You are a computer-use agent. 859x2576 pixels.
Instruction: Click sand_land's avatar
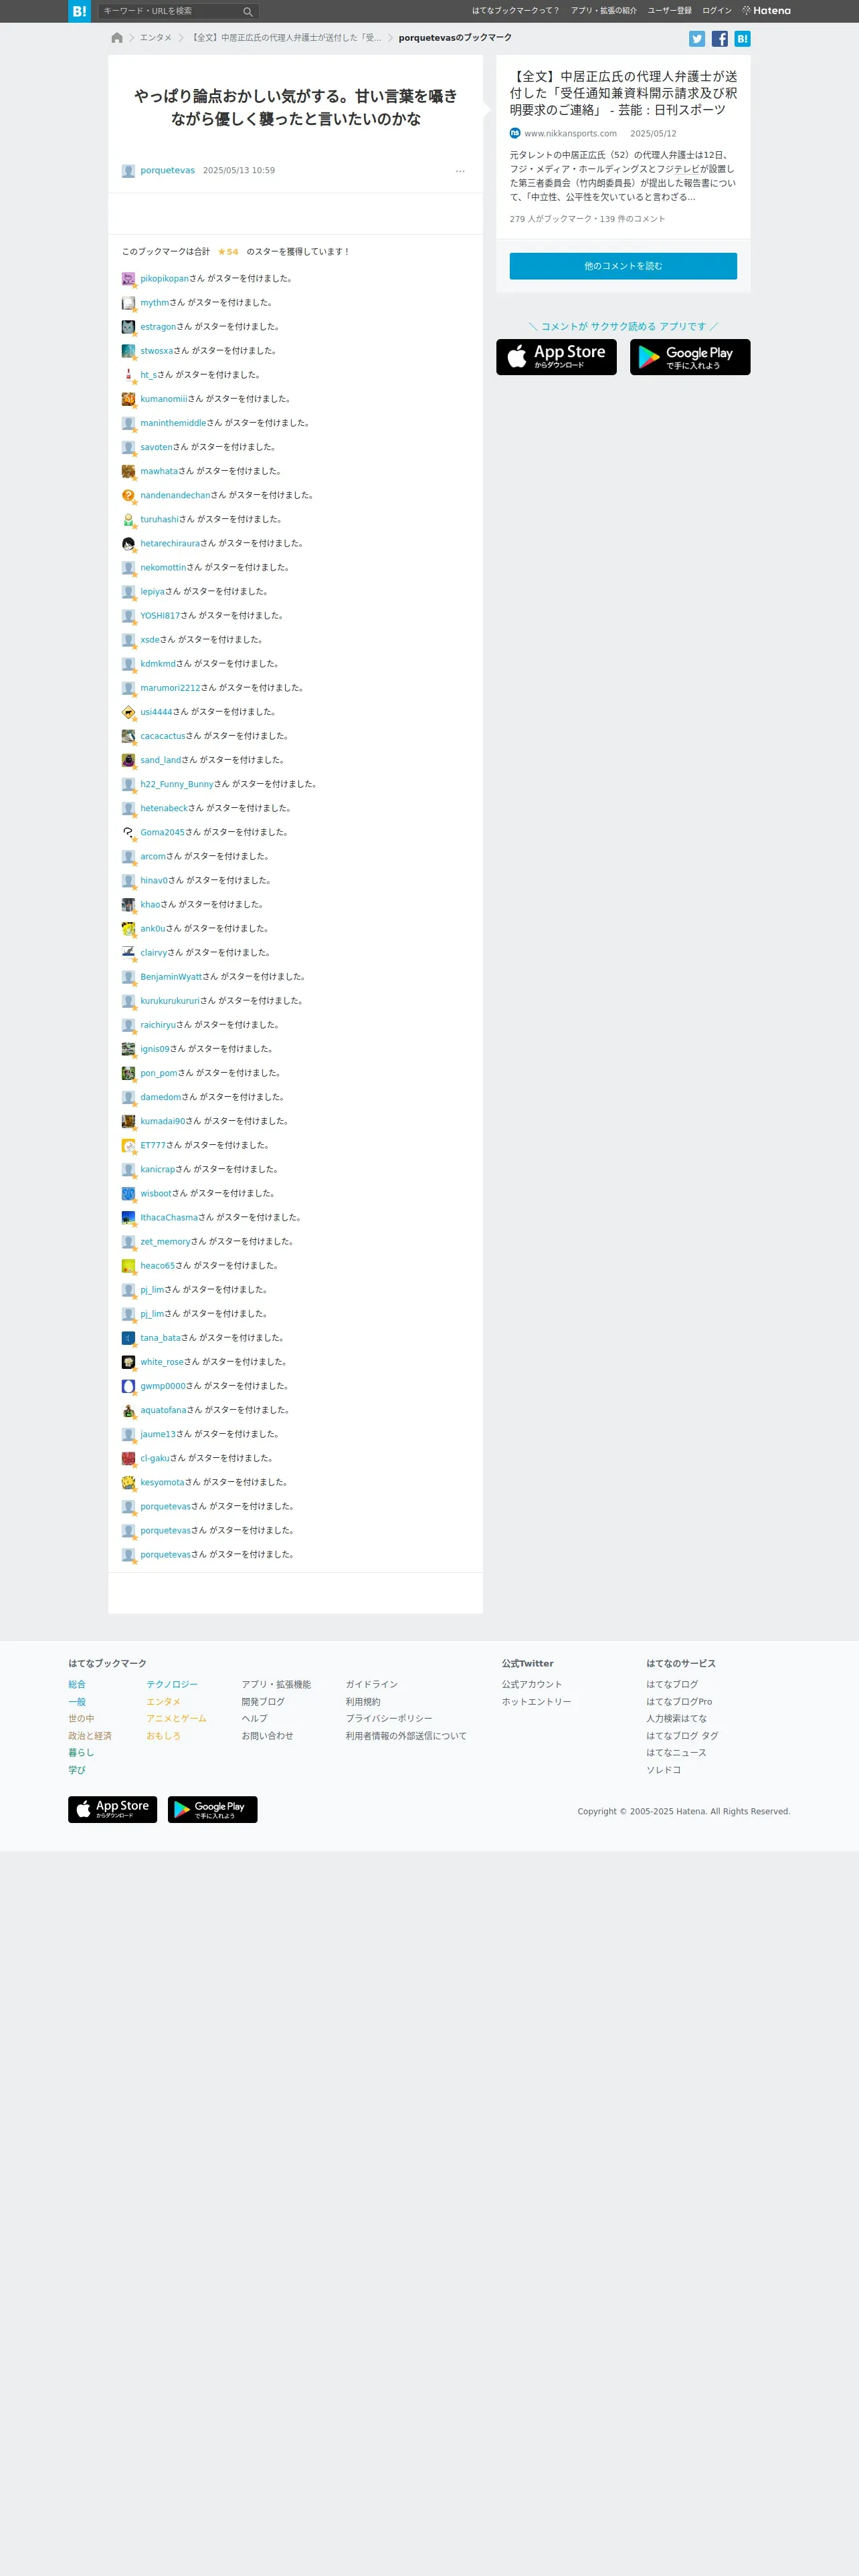tap(128, 760)
